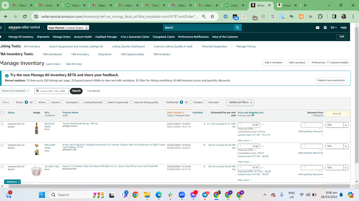The width and height of the screenshot is (359, 201).
Task: Set Fulfilled By to Amazon
Action: [x=191, y=102]
